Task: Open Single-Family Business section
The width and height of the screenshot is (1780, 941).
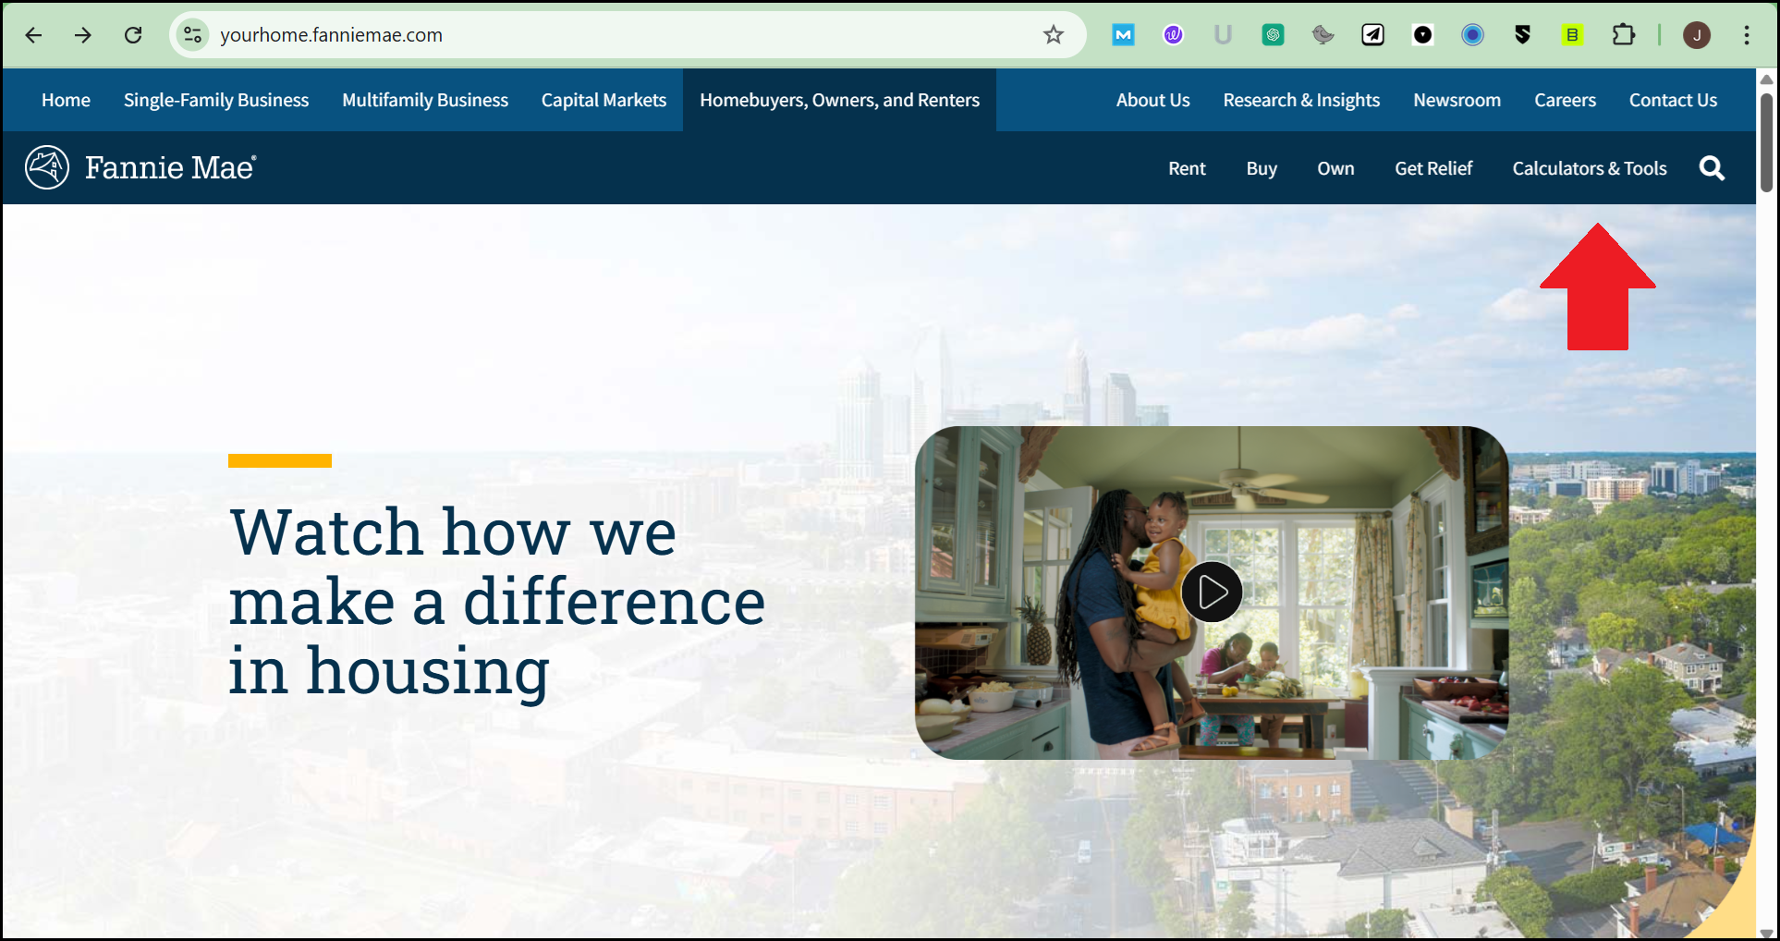Action: (x=216, y=100)
